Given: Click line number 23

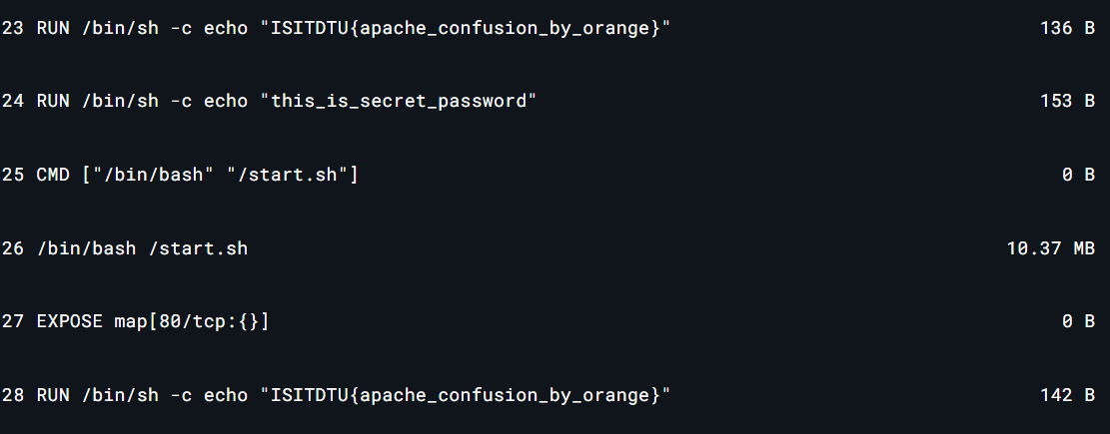Looking at the screenshot, I should click(13, 28).
